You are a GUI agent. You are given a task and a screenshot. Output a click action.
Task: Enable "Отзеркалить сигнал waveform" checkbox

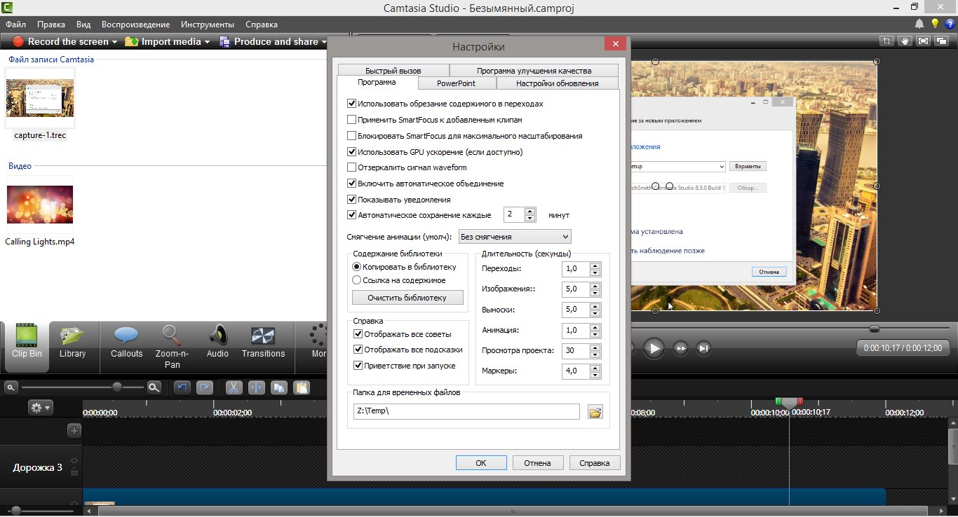pyautogui.click(x=352, y=167)
